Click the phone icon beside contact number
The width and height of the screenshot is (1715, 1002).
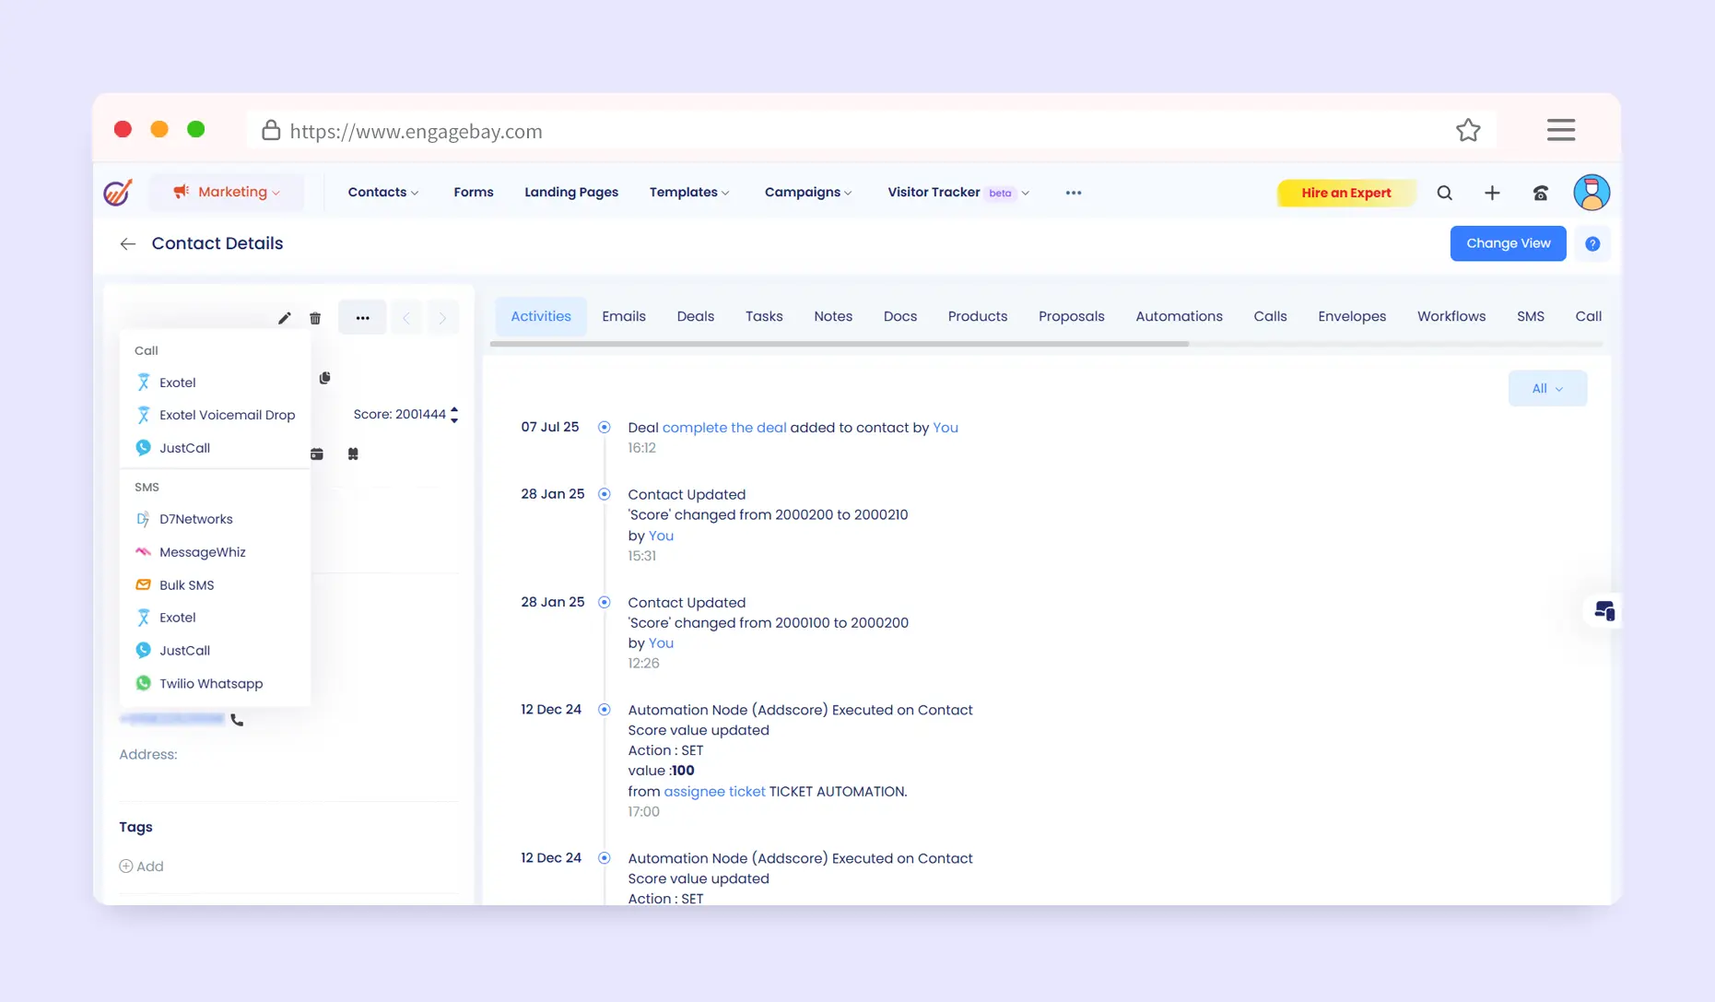(x=237, y=720)
